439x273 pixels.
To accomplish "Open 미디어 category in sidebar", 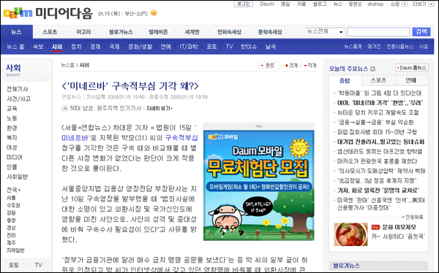I will click(x=15, y=158).
